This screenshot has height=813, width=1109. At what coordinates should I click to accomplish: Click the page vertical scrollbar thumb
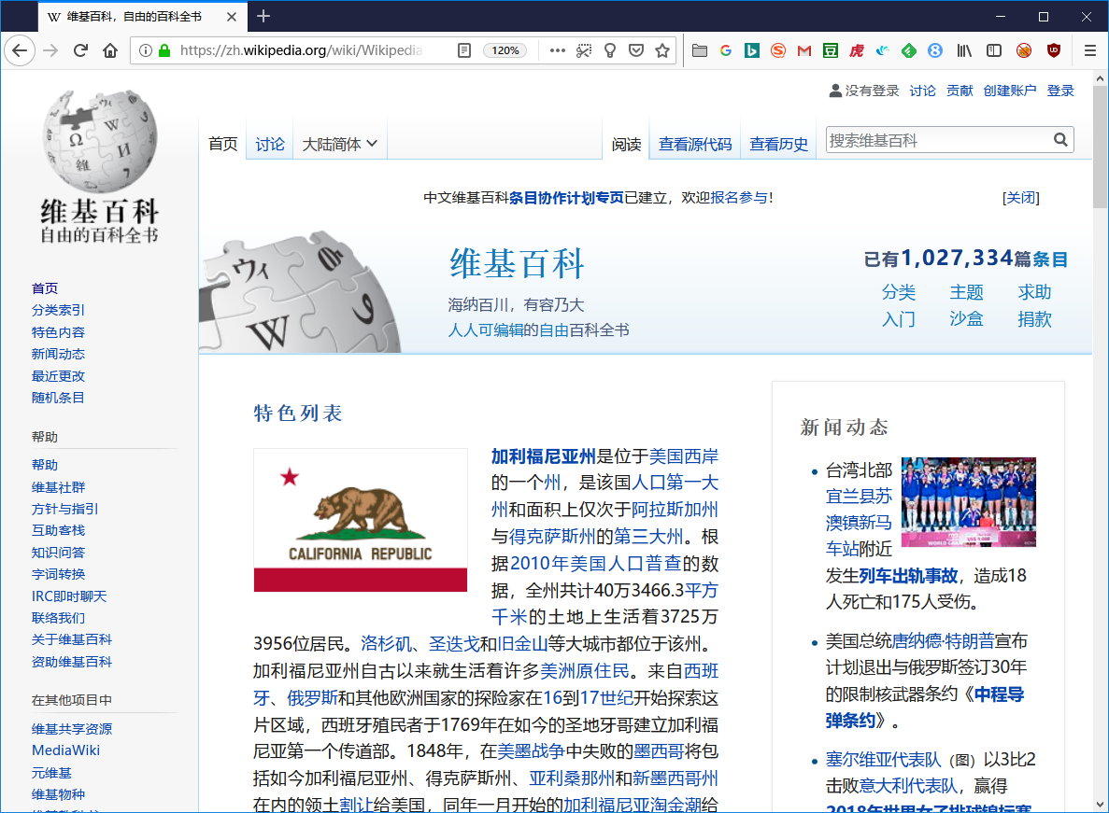[1100, 146]
